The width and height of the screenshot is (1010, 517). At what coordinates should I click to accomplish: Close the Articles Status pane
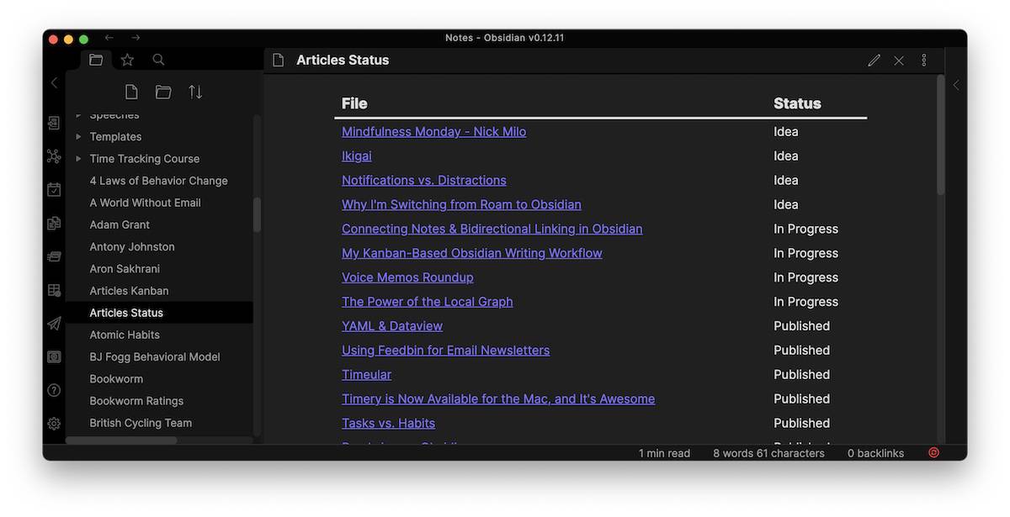[x=899, y=61]
